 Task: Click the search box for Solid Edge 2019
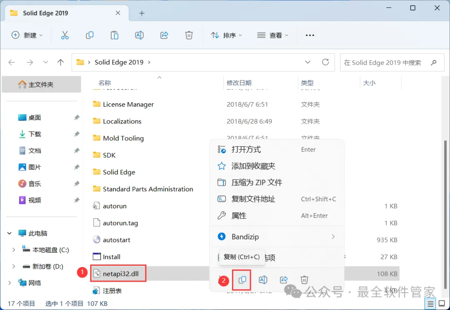point(392,62)
